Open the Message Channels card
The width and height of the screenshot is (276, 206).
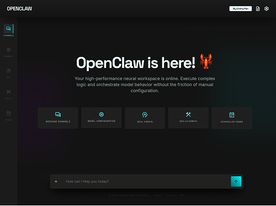click(x=58, y=118)
